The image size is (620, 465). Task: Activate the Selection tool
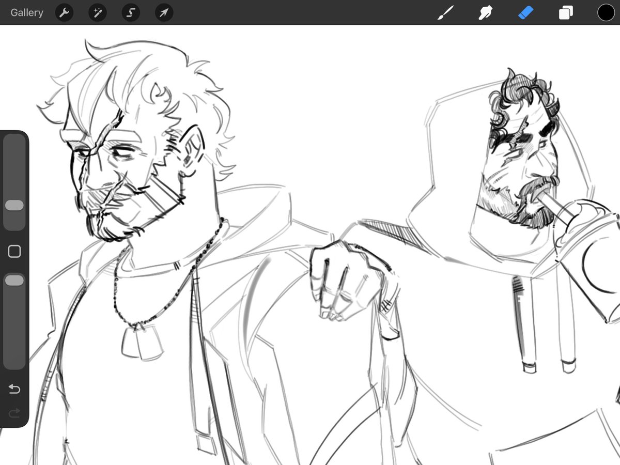tap(131, 12)
